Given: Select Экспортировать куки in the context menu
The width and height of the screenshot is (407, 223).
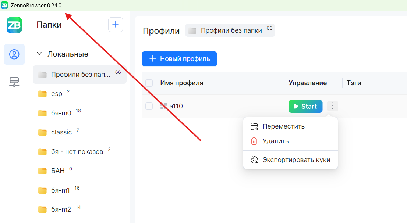Looking at the screenshot, I should click(296, 160).
